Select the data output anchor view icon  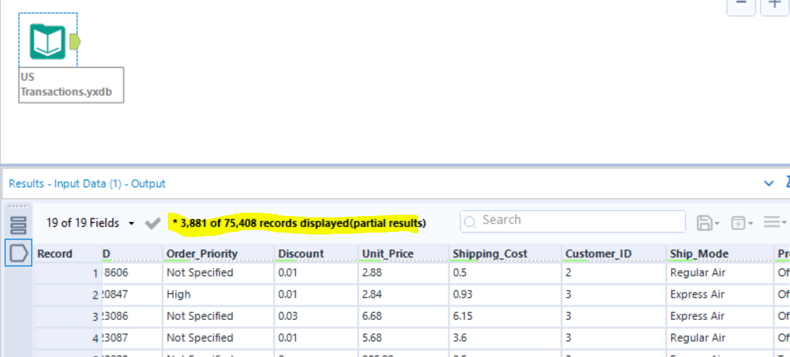point(18,254)
